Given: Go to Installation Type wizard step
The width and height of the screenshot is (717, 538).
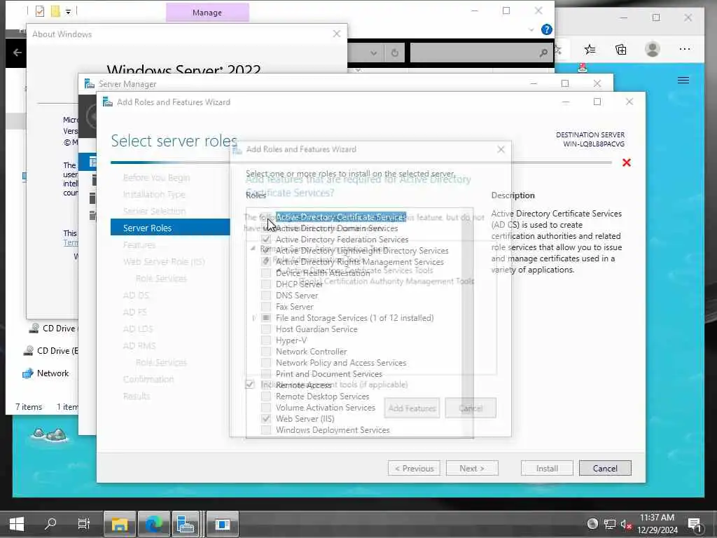Looking at the screenshot, I should click(x=154, y=195).
